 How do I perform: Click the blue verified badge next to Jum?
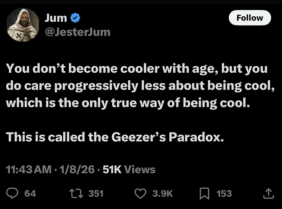click(x=76, y=18)
